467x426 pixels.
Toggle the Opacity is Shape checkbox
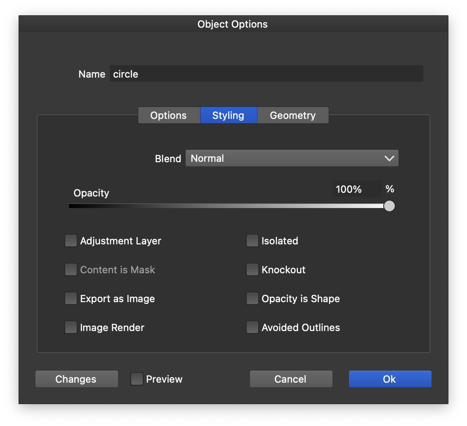pos(252,299)
